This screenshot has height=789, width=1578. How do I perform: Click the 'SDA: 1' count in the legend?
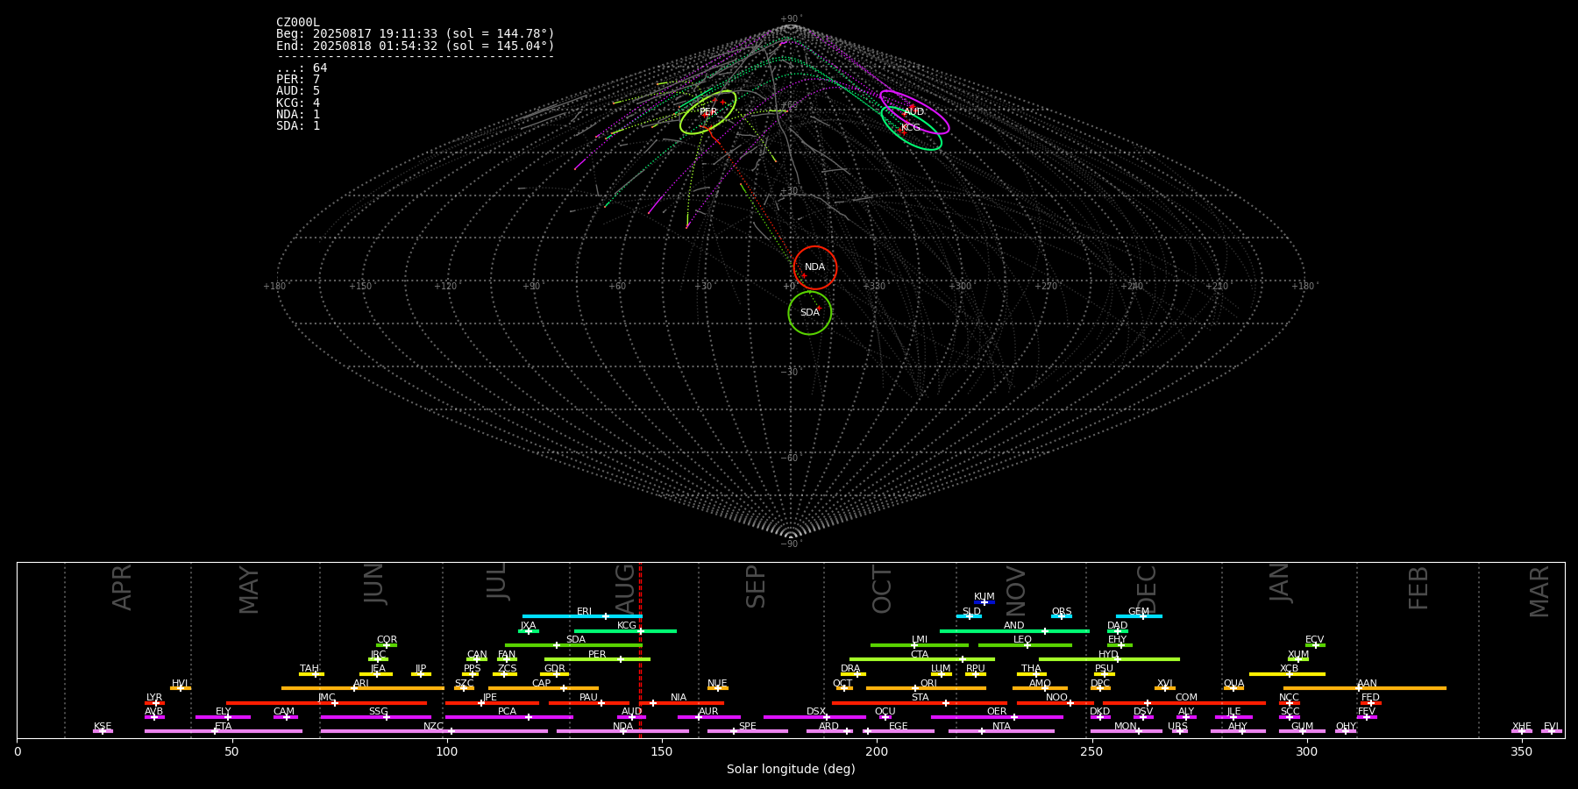[x=298, y=126]
